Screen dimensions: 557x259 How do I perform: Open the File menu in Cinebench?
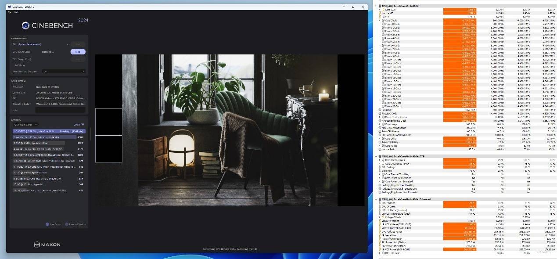(10, 12)
